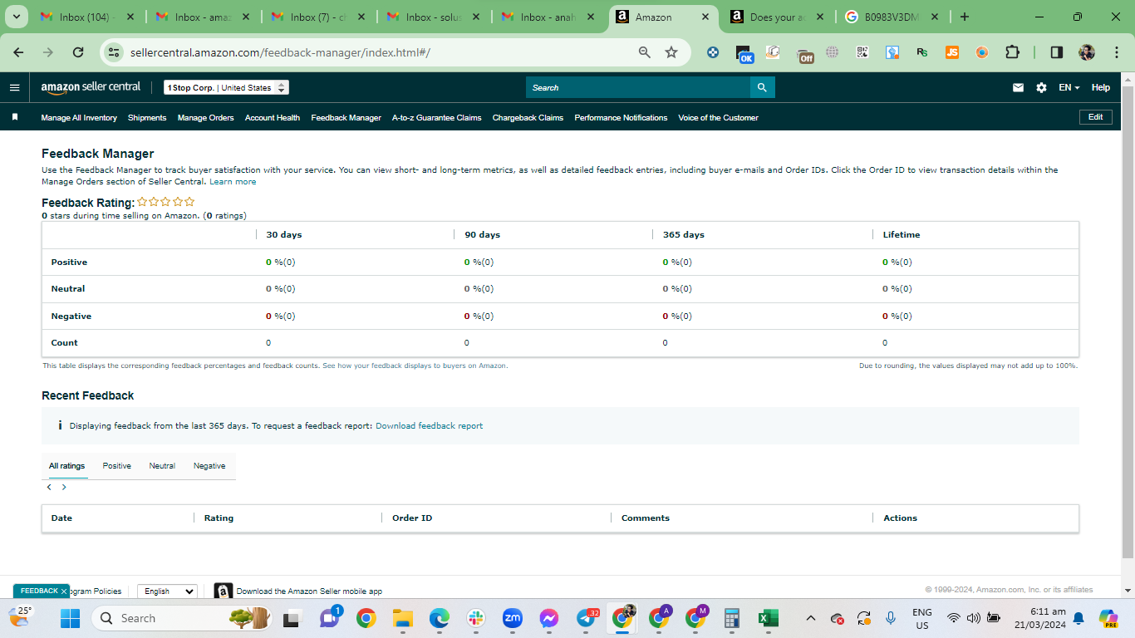This screenshot has height=638, width=1135.
Task: Open the envelope messages icon
Action: pyautogui.click(x=1018, y=87)
